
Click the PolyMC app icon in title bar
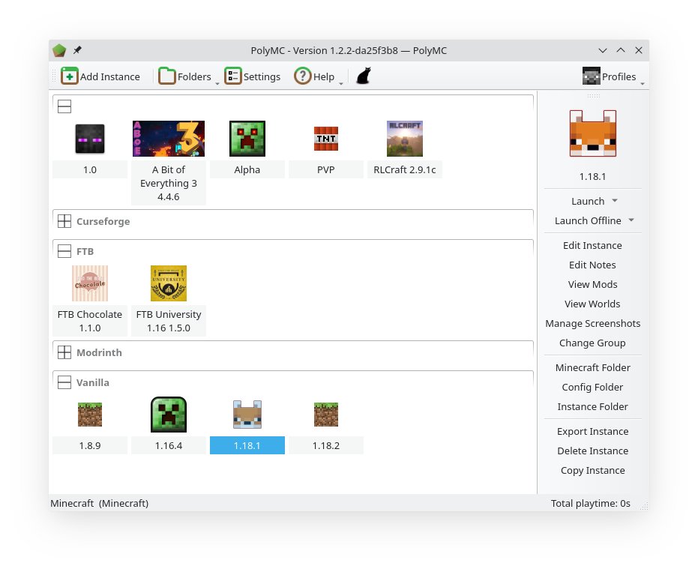tap(59, 50)
